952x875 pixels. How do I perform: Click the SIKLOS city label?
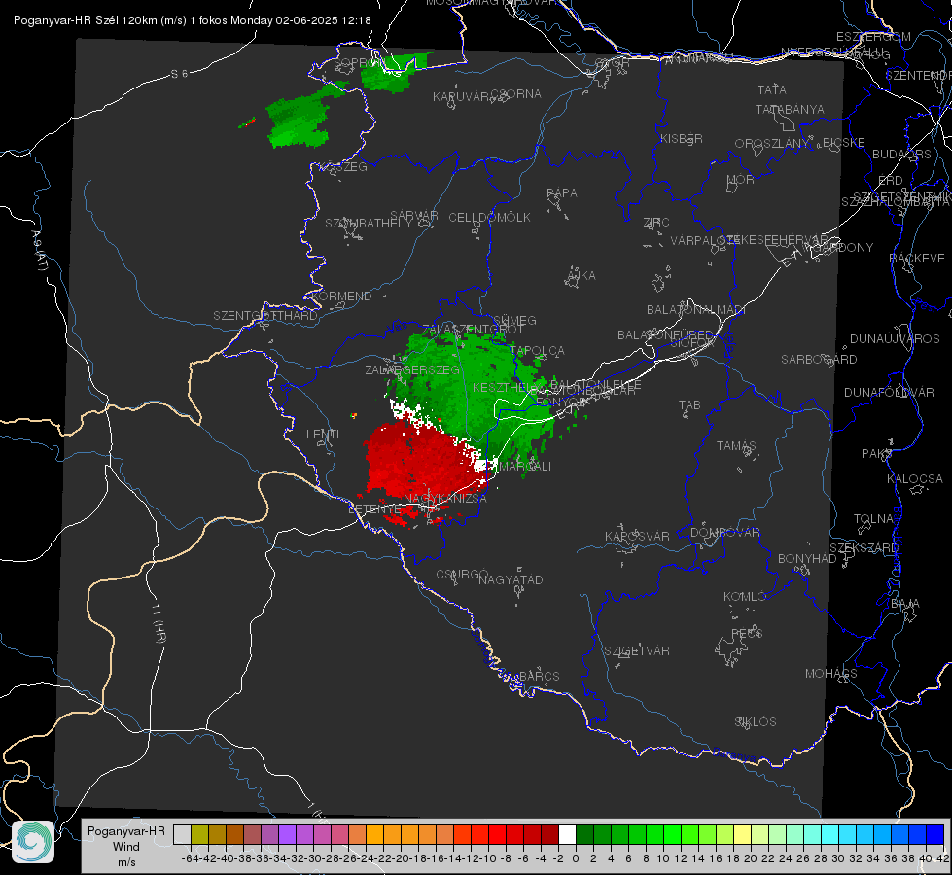756,722
